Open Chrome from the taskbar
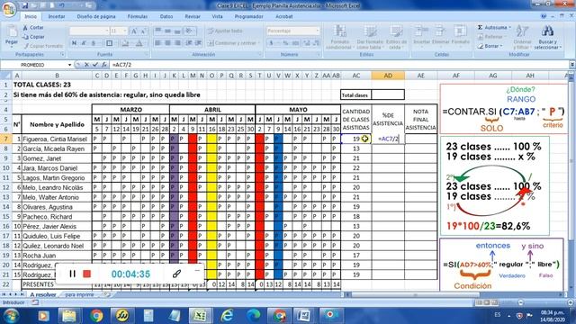Screen dimensions: 576x324 (96, 316)
